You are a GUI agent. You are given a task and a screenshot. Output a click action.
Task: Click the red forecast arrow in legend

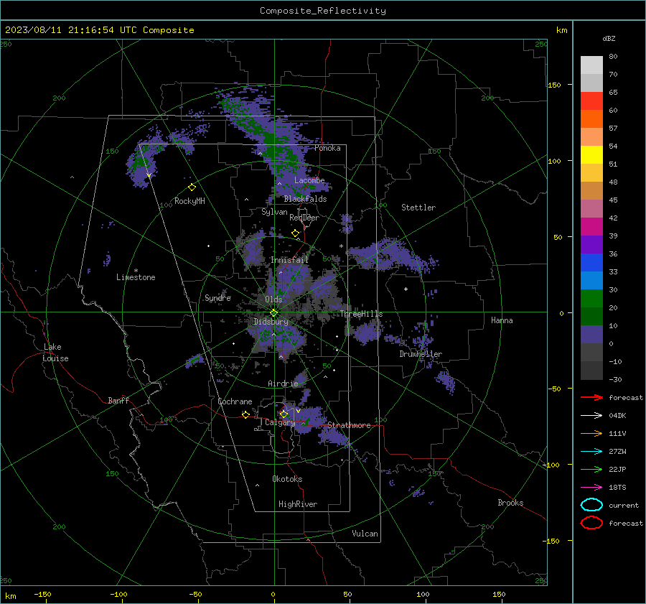[x=591, y=397]
